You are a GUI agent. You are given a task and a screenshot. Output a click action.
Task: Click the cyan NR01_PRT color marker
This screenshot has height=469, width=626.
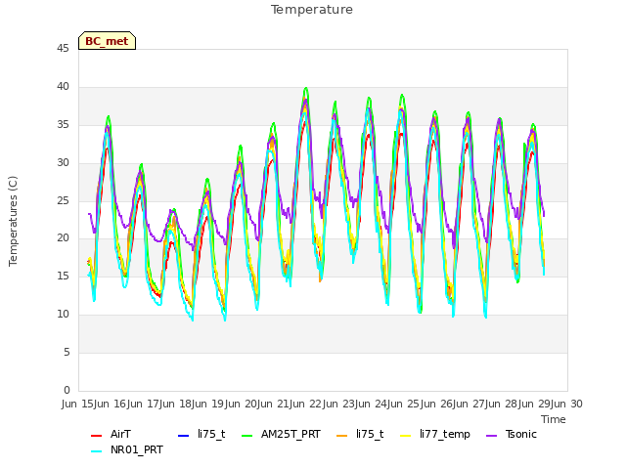pos(97,451)
